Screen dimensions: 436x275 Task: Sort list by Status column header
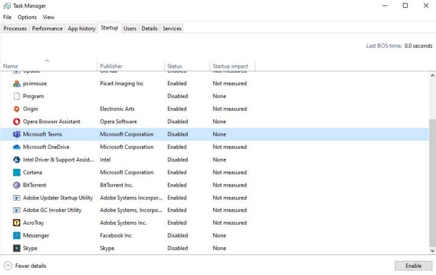pyautogui.click(x=187, y=66)
